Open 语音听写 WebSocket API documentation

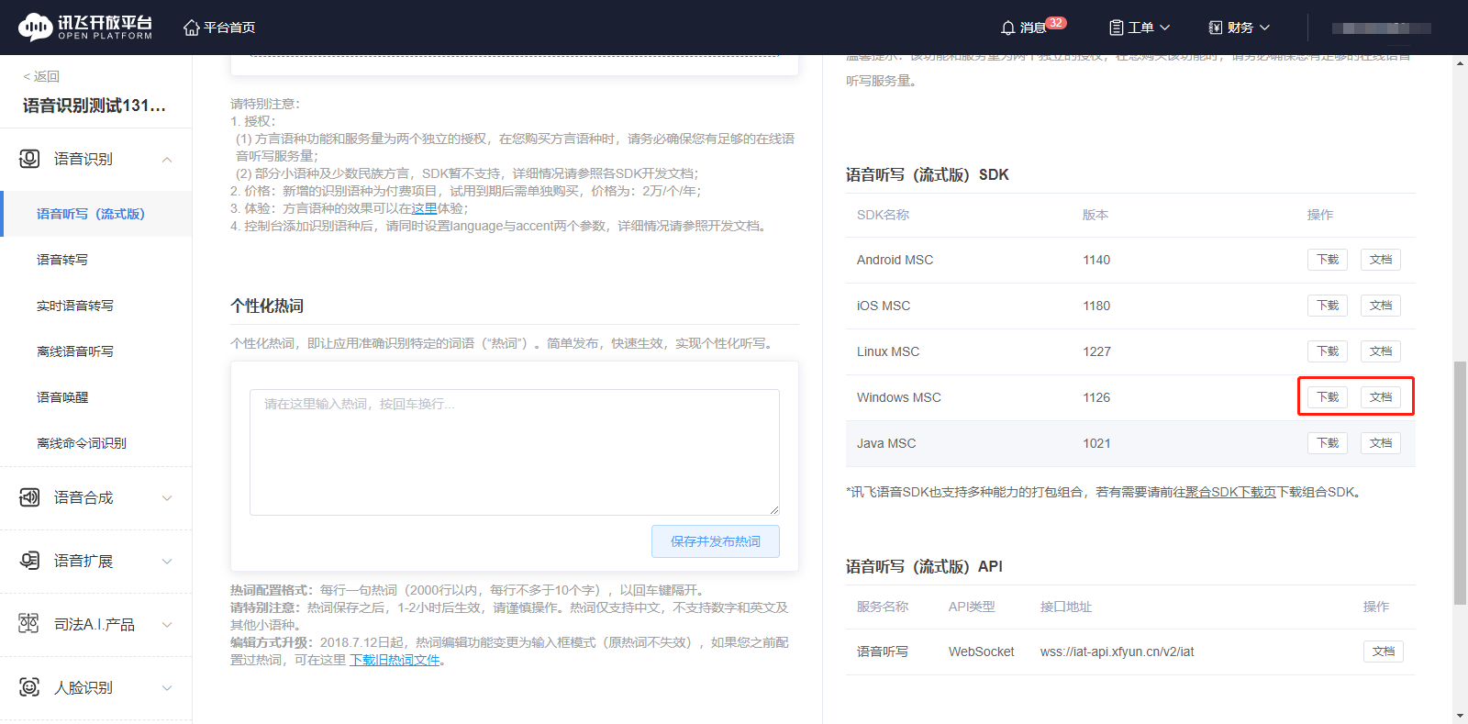point(1384,652)
